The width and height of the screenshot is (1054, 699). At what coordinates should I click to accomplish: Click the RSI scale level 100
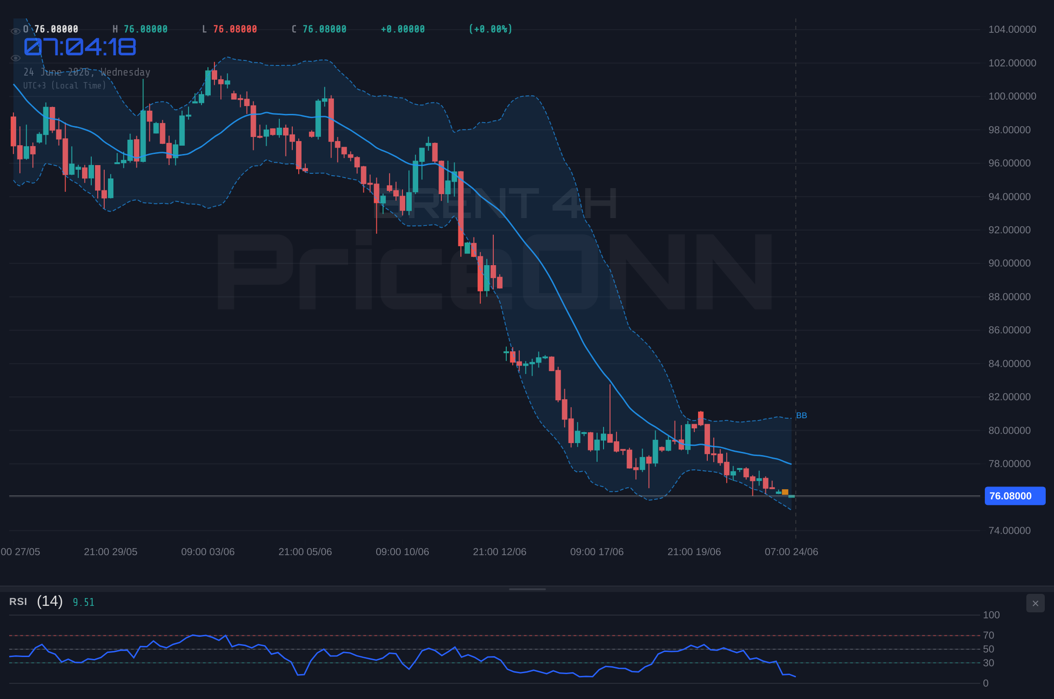pos(991,615)
